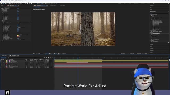Open the Particle Type dropdown
This screenshot has width=170, height=95.
tap(24, 23)
